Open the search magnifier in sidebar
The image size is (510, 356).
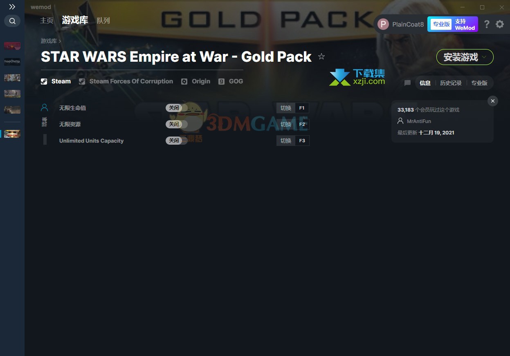12,21
